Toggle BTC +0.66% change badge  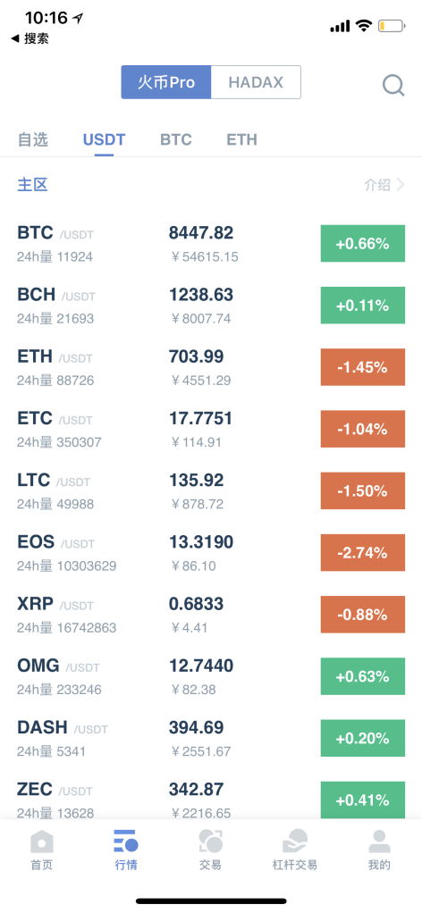coord(363,243)
